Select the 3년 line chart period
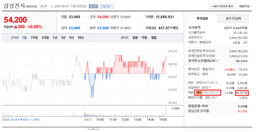This screenshot has width=259, height=132. coord(63,38)
